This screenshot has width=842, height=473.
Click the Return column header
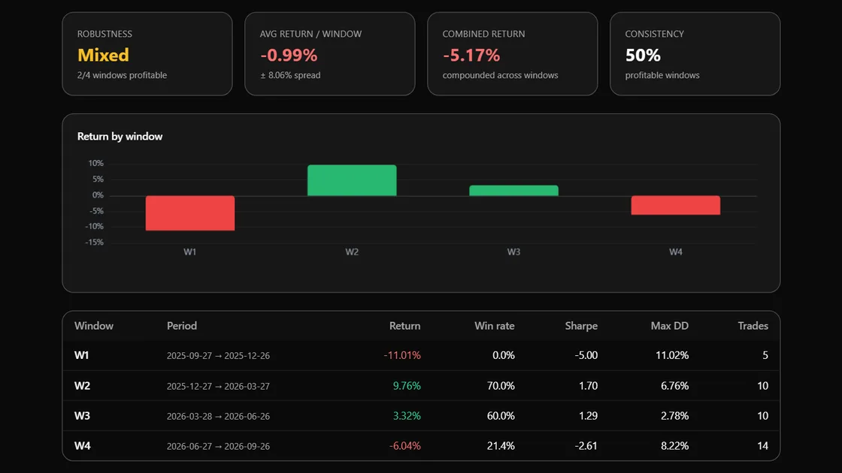(x=405, y=326)
